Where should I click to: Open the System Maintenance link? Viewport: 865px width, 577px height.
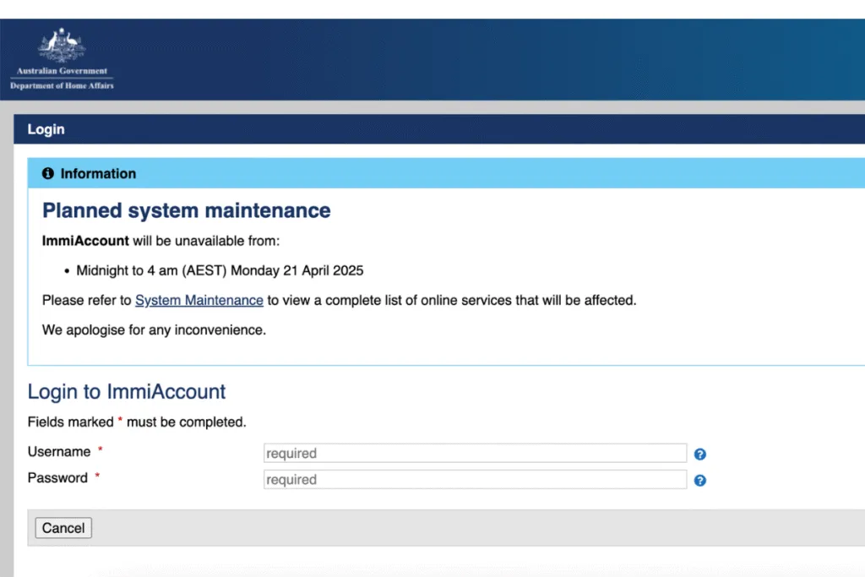pyautogui.click(x=199, y=300)
